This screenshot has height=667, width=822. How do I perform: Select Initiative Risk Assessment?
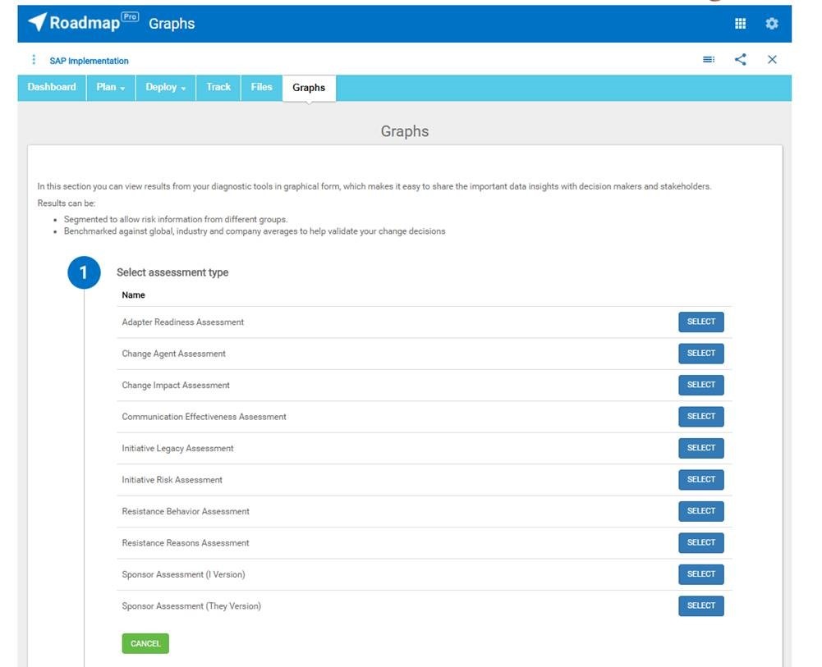[x=700, y=480]
